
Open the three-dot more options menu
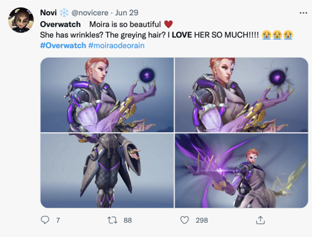tap(303, 13)
